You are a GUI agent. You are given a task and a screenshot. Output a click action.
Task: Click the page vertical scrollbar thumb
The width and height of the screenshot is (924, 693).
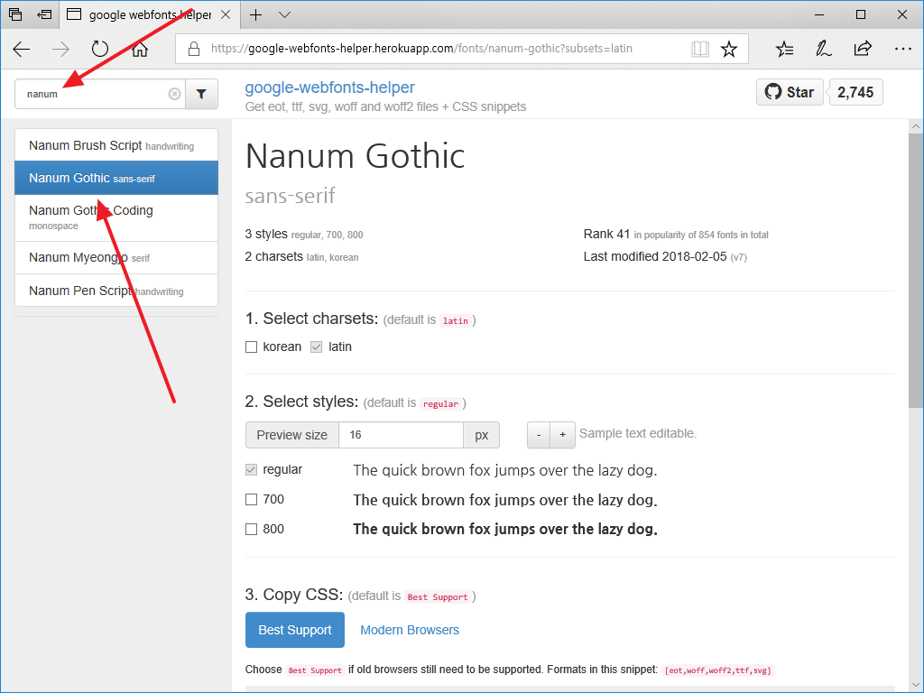916,271
